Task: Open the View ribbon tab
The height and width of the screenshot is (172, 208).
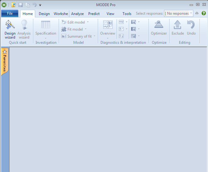Action: (x=110, y=14)
